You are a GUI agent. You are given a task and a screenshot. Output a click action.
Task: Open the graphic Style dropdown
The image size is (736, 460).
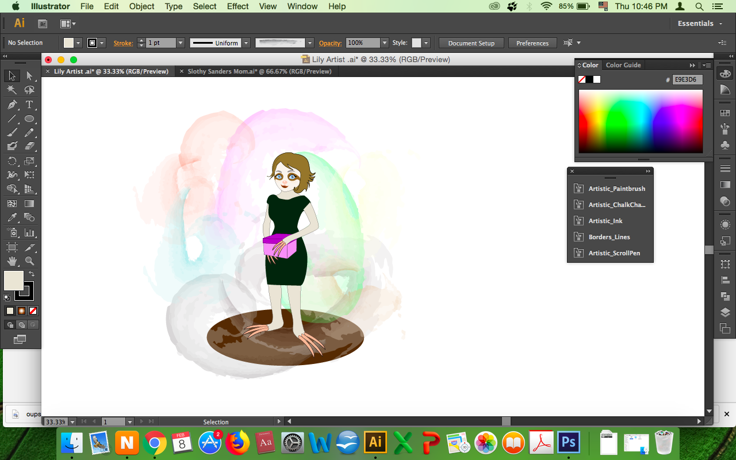(x=425, y=43)
